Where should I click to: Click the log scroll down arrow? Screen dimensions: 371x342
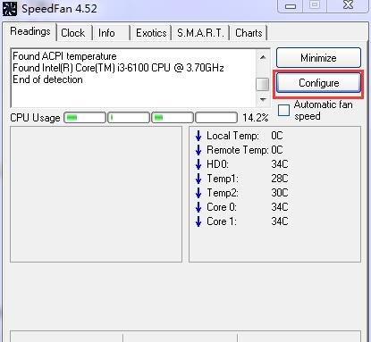click(263, 99)
